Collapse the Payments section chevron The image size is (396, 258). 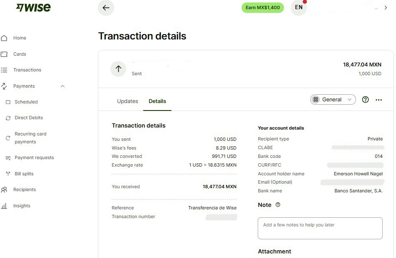(x=62, y=86)
